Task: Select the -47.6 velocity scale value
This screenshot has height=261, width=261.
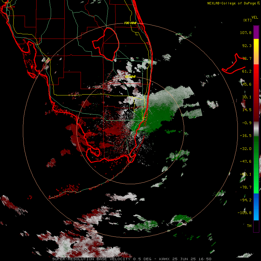Action: 246,162
